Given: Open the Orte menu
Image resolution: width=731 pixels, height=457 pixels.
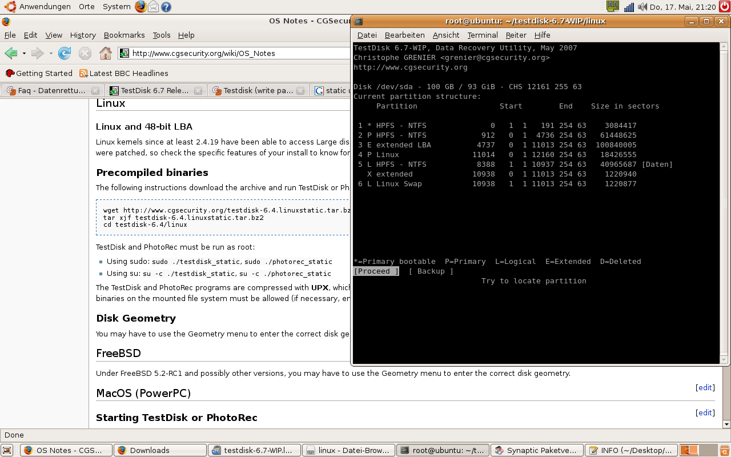Looking at the screenshot, I should tap(87, 7).
